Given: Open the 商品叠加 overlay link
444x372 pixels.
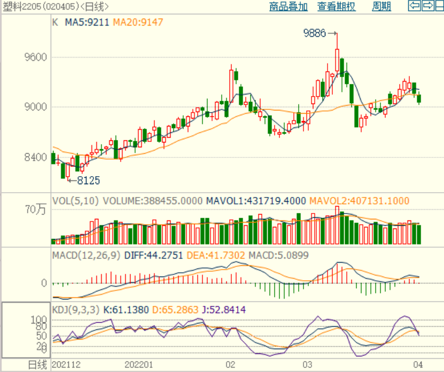Looking at the screenshot, I should tap(289, 7).
